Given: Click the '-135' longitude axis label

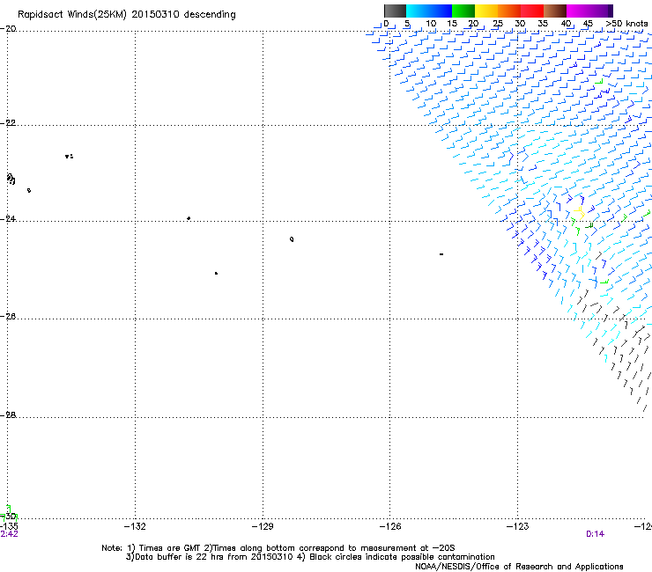Looking at the screenshot, I should pos(9,527).
